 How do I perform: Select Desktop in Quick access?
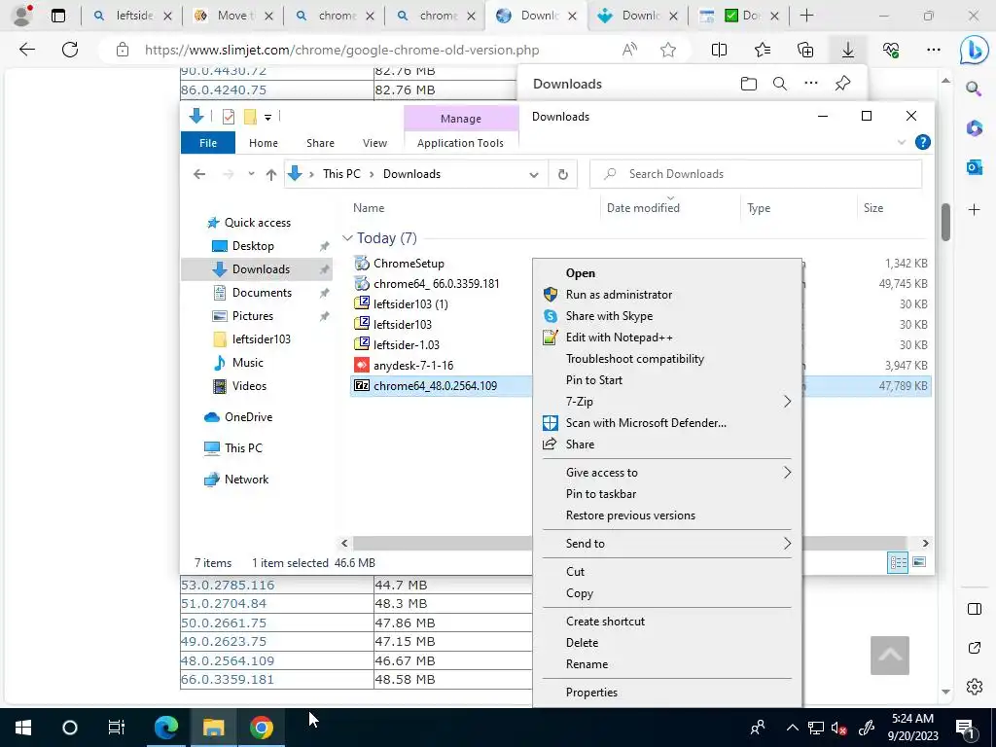[x=253, y=246]
